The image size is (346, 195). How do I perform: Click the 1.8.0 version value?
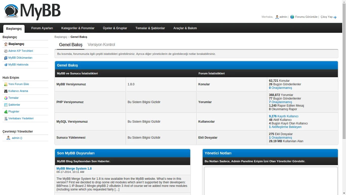click(x=131, y=84)
